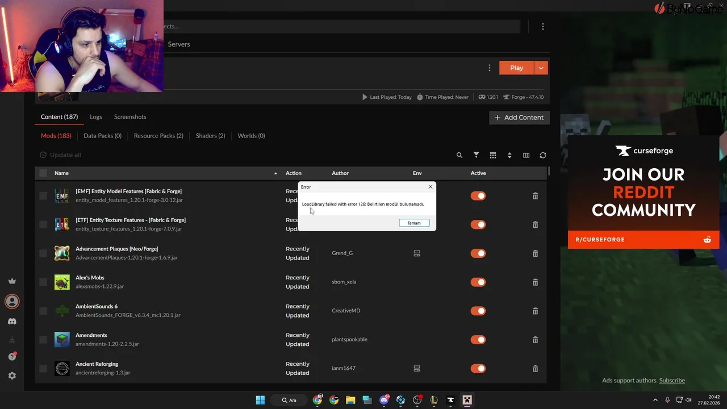Close the Error dialog with X
The width and height of the screenshot is (727, 409).
click(x=431, y=187)
